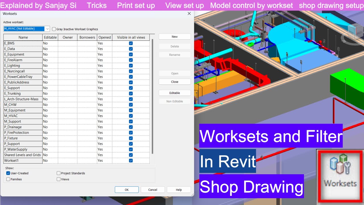The image size is (364, 205).
Task: Toggle Visible in all views for E_BMS
Action: (x=131, y=43)
